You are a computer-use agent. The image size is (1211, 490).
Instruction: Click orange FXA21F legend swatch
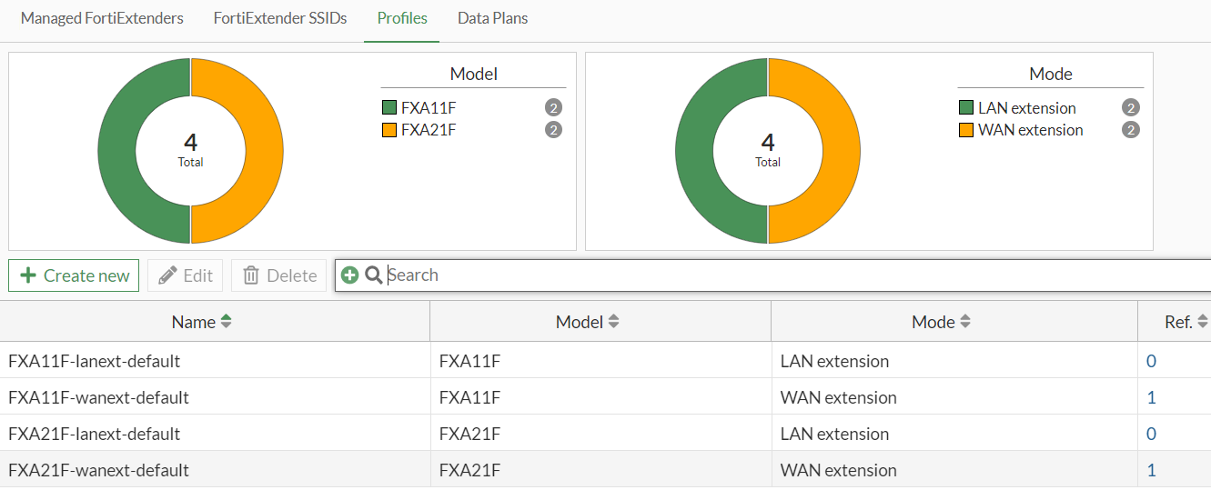pos(389,130)
